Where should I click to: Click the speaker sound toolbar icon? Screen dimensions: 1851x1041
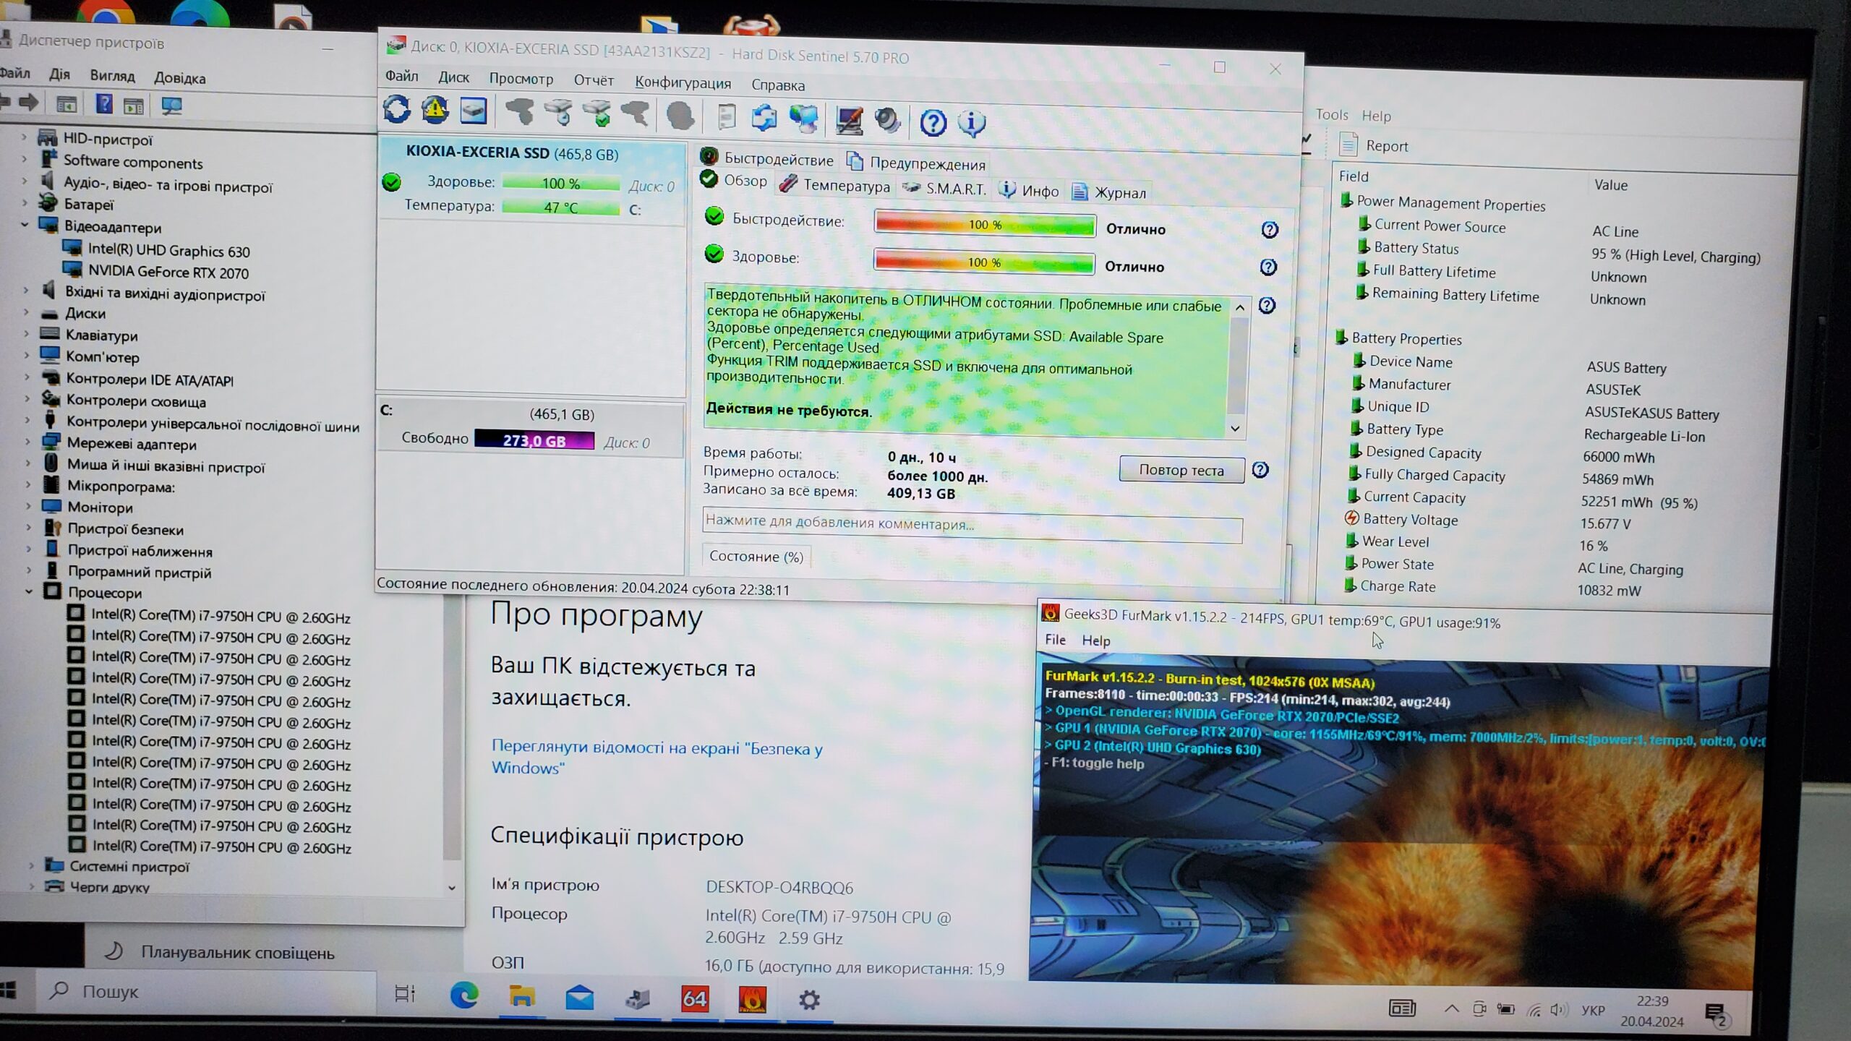click(887, 121)
